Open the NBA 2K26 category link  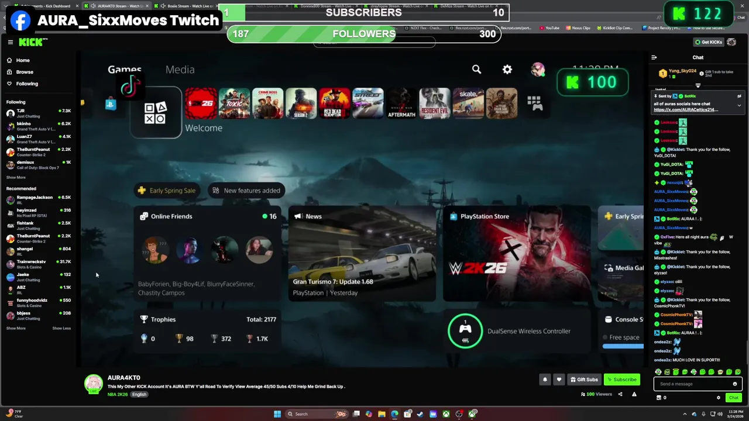[x=118, y=395]
